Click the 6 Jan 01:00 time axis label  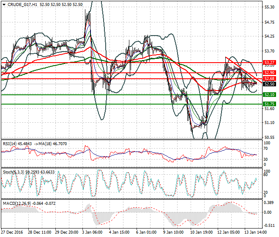(x=146, y=232)
